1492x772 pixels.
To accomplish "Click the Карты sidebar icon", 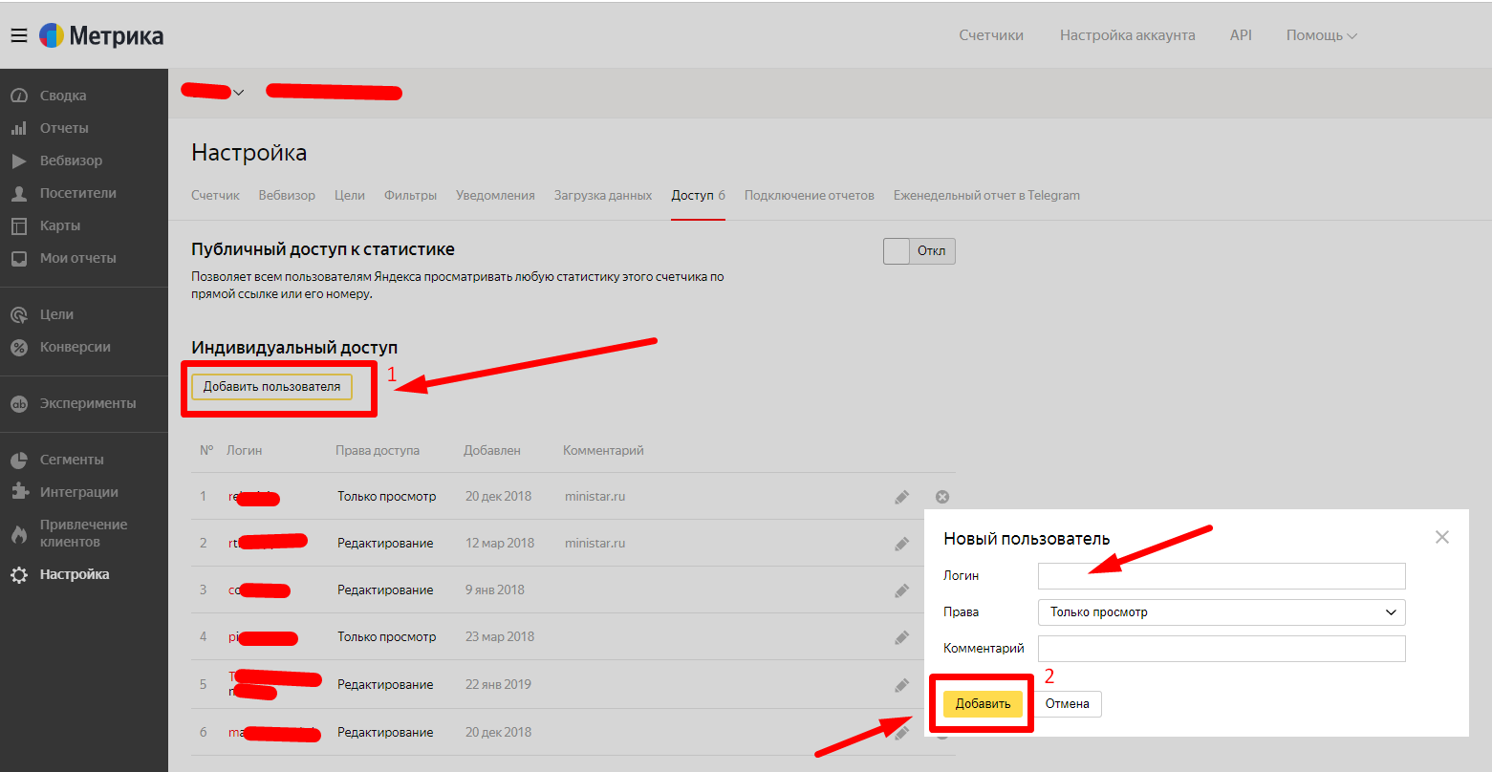I will coord(18,225).
